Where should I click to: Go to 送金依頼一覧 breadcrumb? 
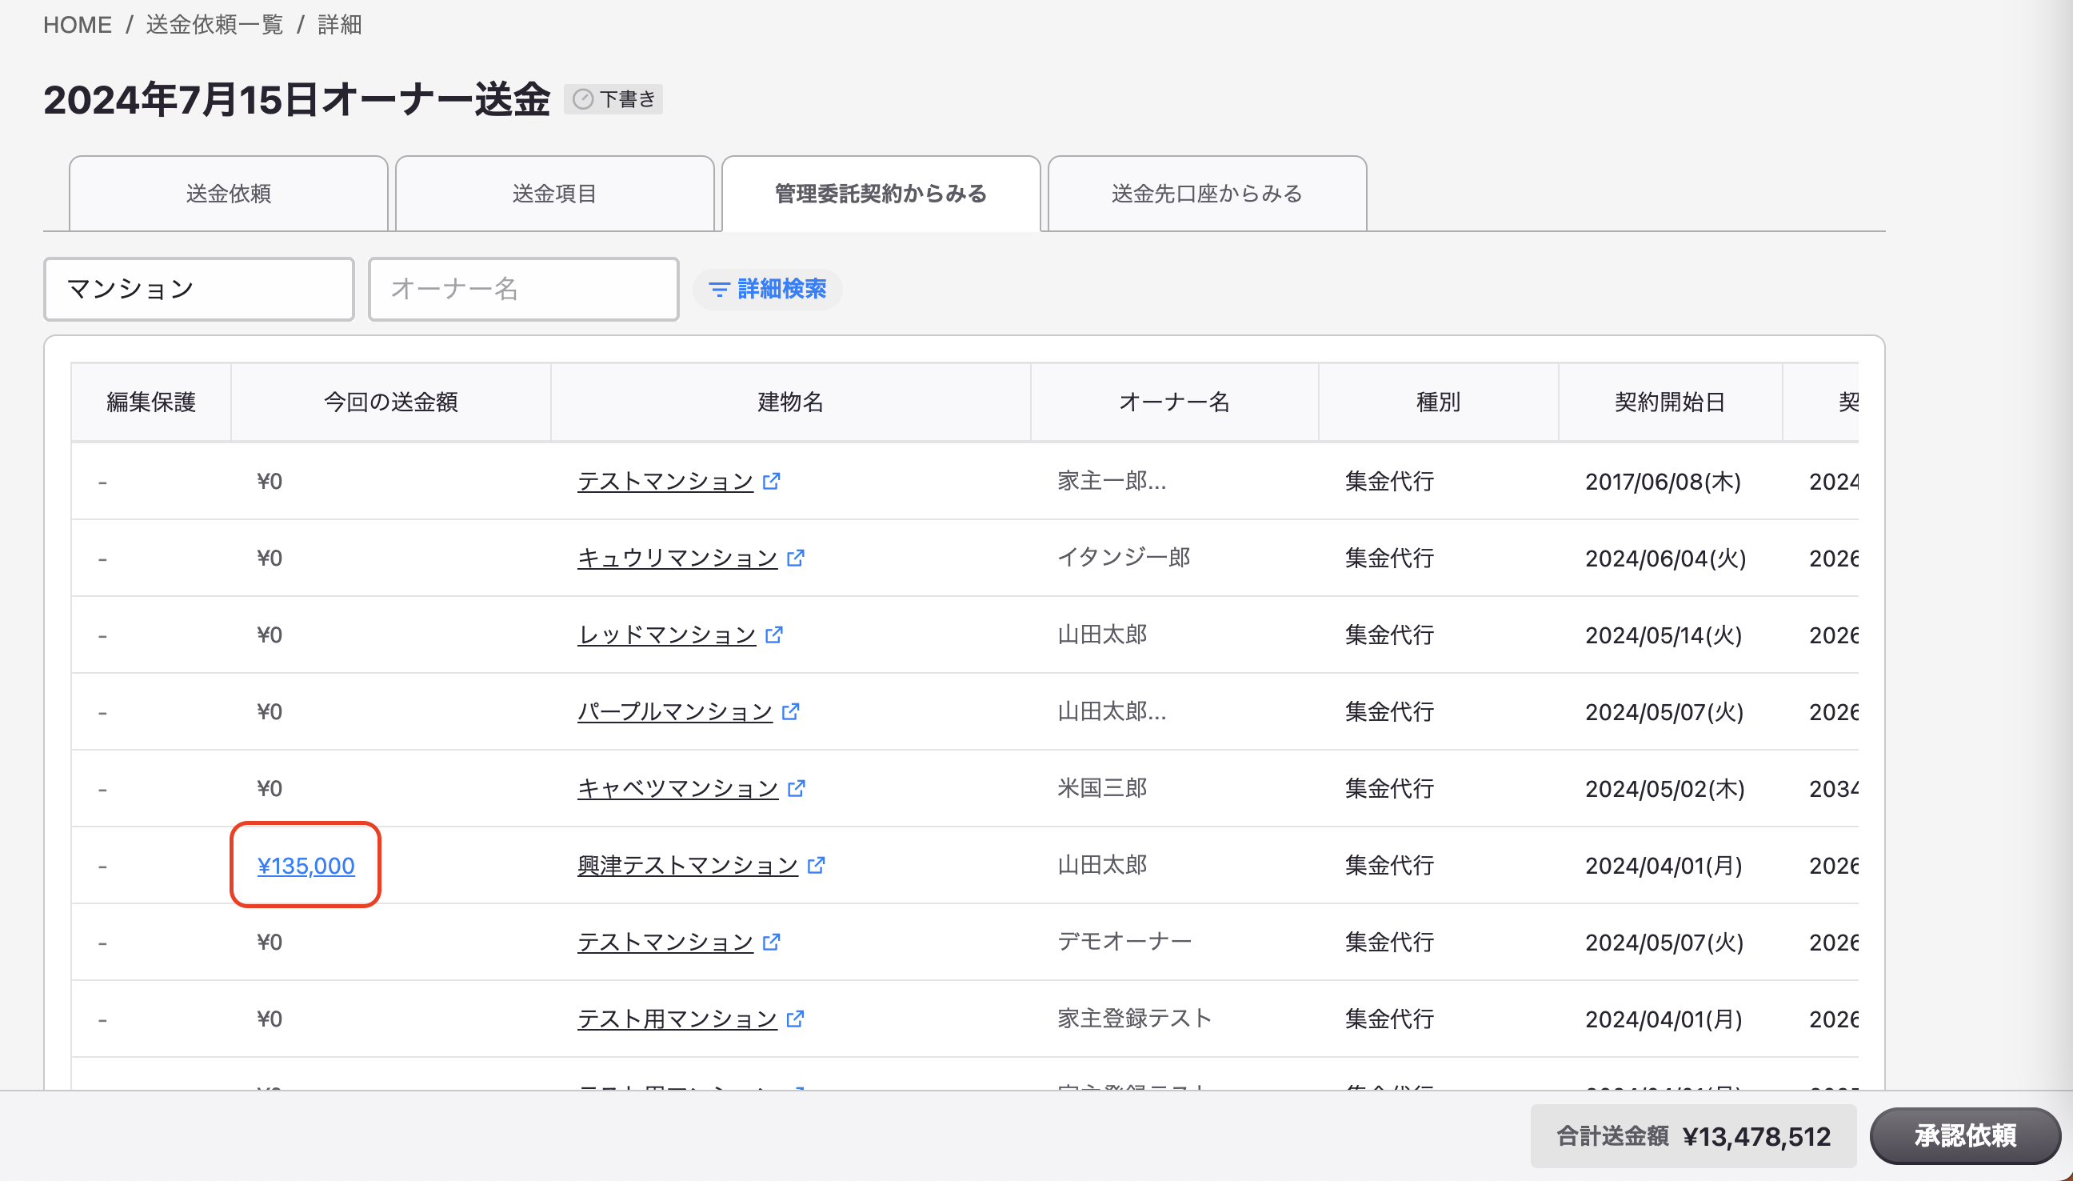215,25
